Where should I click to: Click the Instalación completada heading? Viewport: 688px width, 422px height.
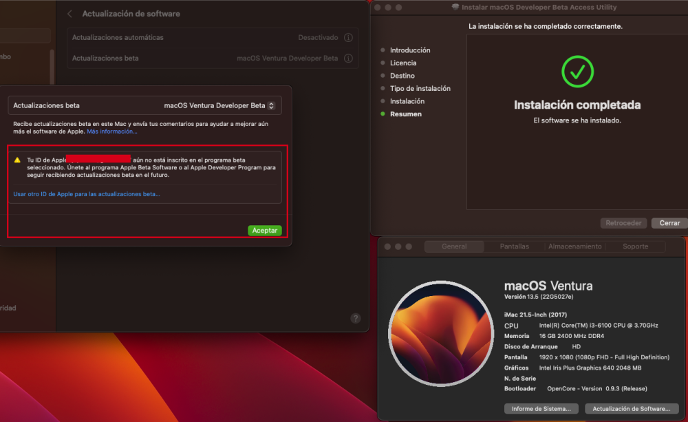click(x=577, y=105)
